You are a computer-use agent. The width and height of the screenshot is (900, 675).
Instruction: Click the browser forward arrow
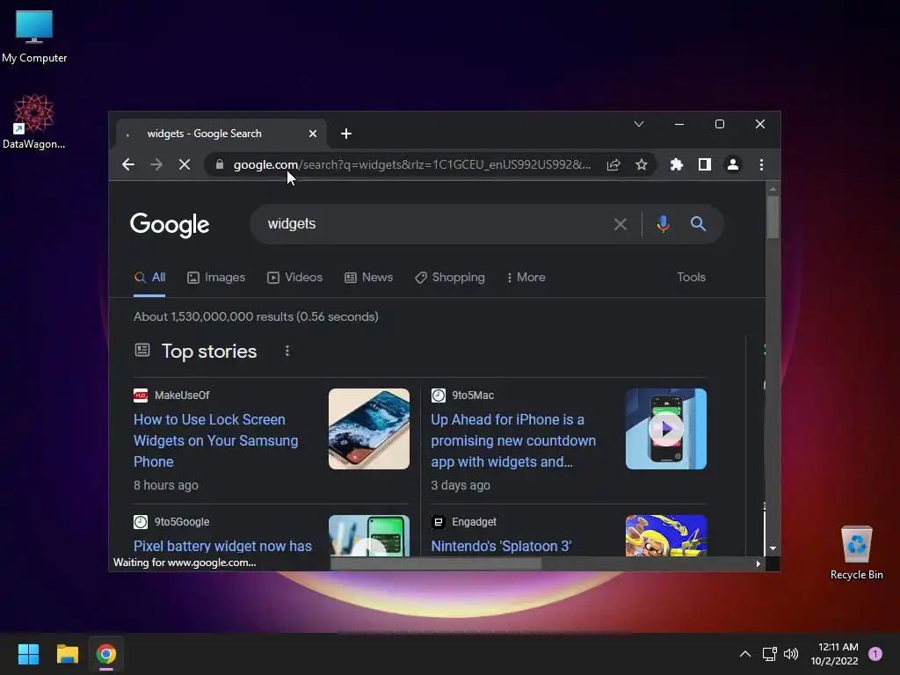(156, 164)
